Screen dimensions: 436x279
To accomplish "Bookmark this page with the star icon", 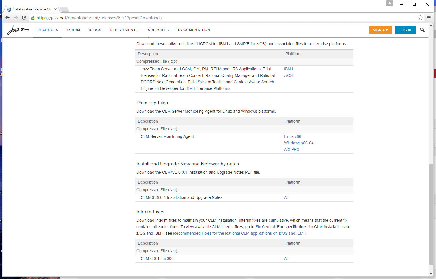I will (x=420, y=18).
